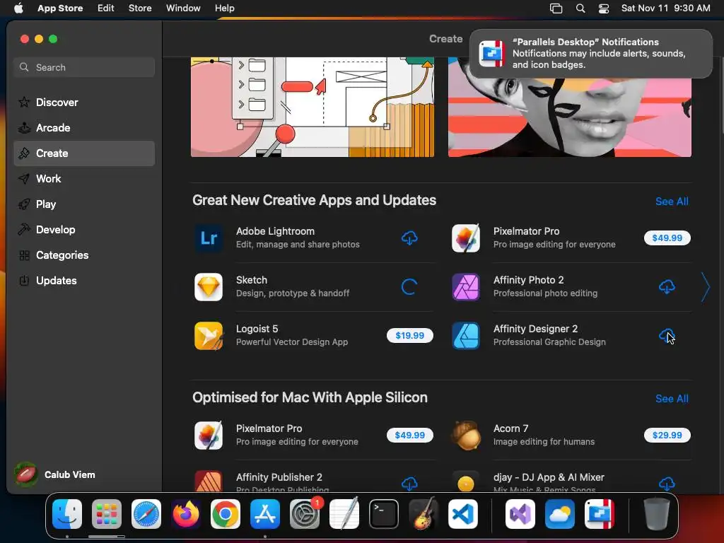Open the Affinity Designer 2 app icon
724x543 pixels.
point(465,336)
